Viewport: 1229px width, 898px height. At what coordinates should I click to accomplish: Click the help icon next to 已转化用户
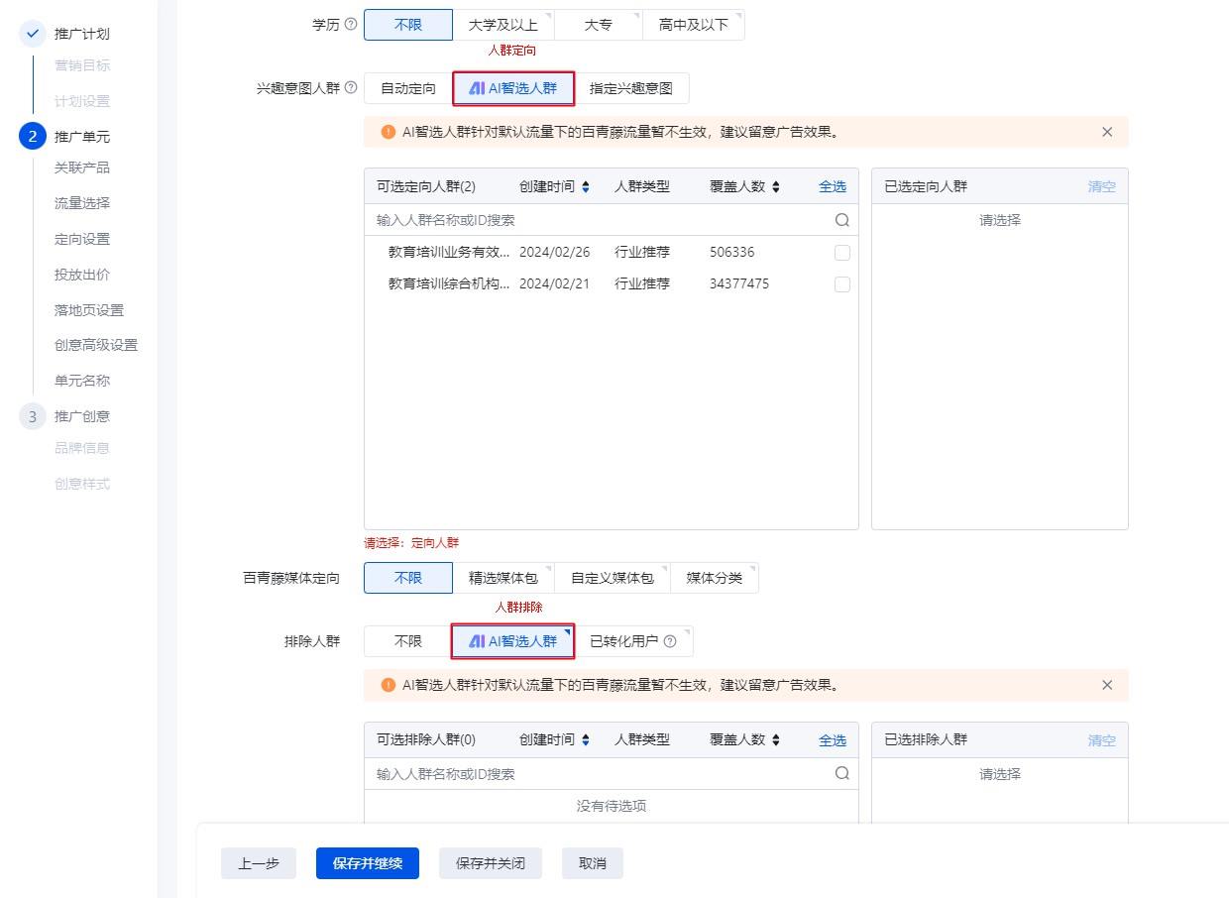[670, 641]
